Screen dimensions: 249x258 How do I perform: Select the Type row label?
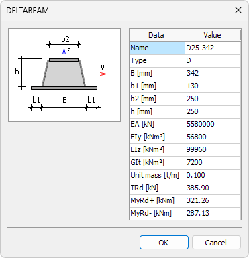(157, 61)
